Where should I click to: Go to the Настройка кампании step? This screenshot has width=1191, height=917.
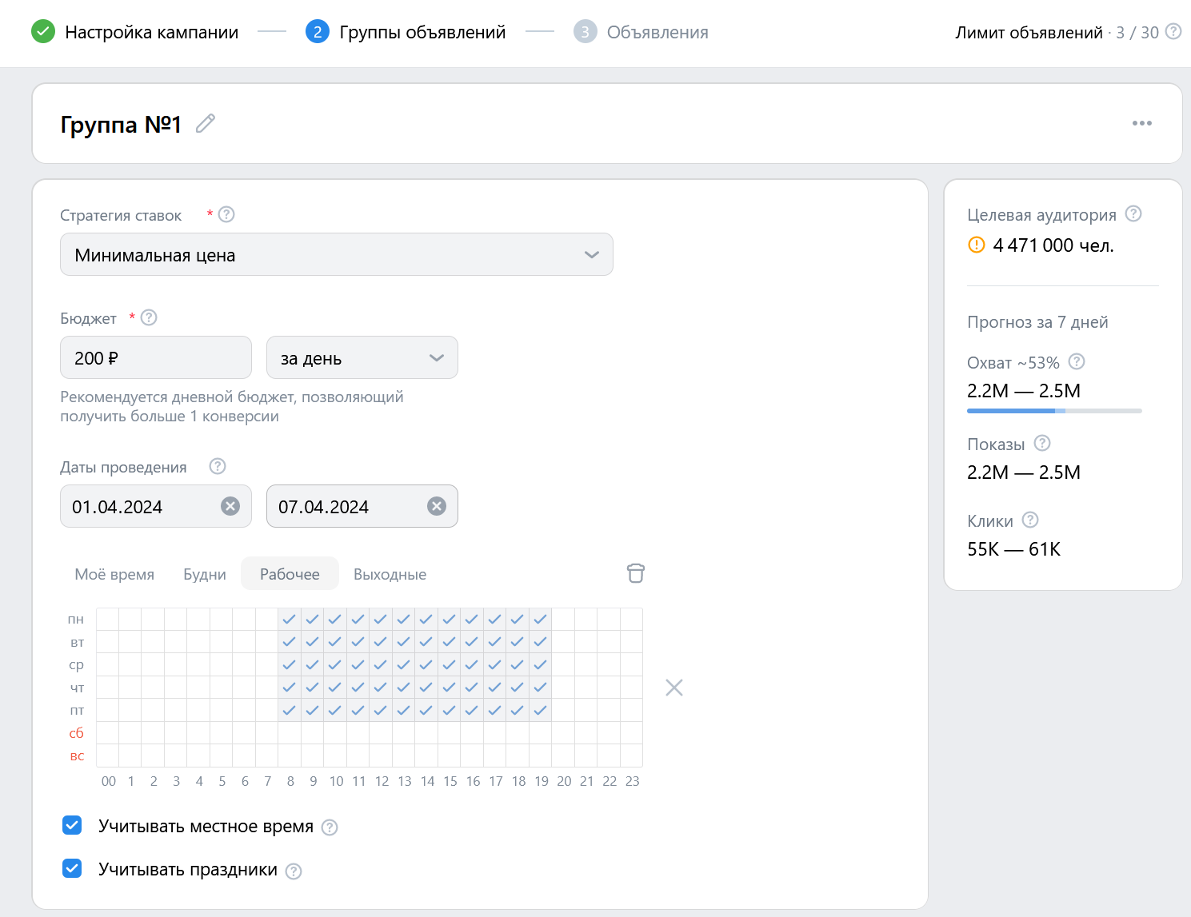(152, 32)
